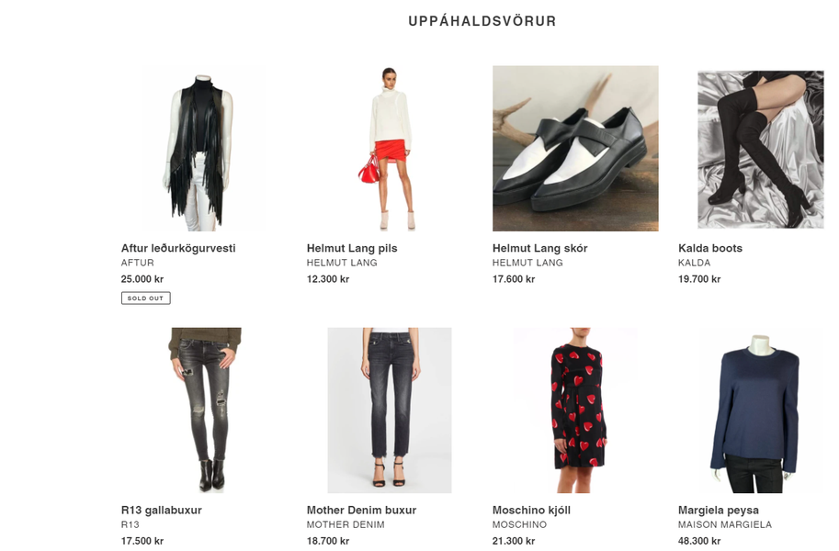Open the Mother Denim buxur image
This screenshot has width=839, height=551.
(x=390, y=410)
